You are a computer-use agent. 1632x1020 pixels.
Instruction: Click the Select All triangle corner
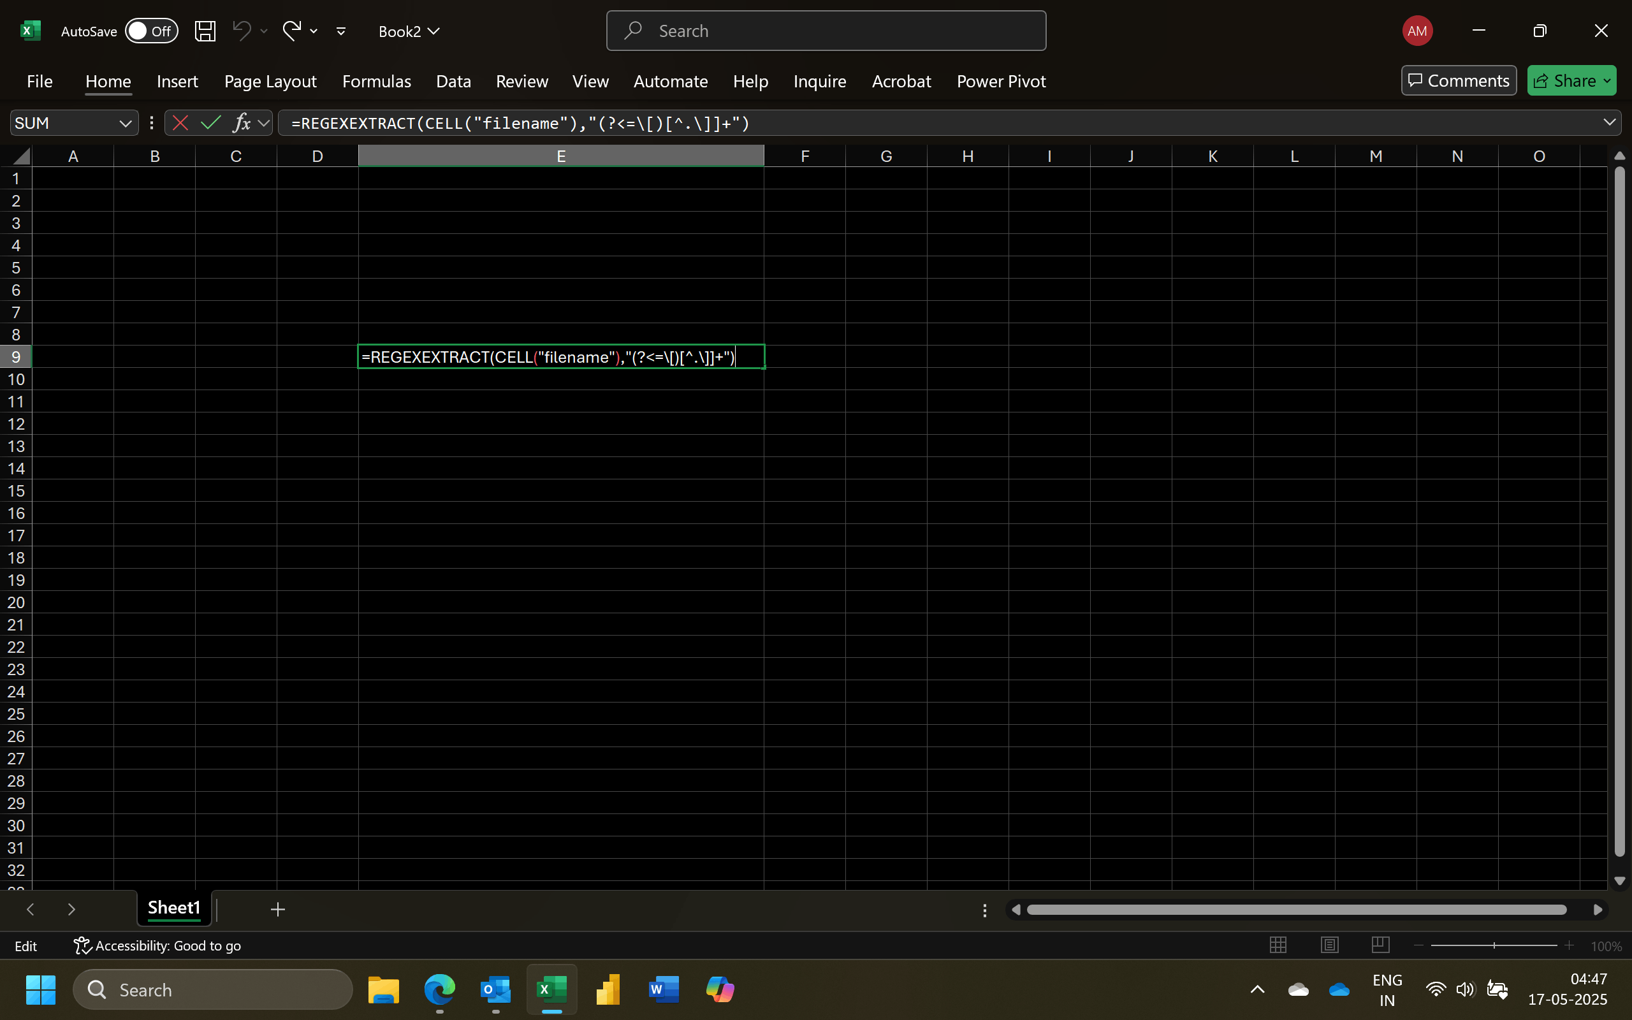point(22,157)
